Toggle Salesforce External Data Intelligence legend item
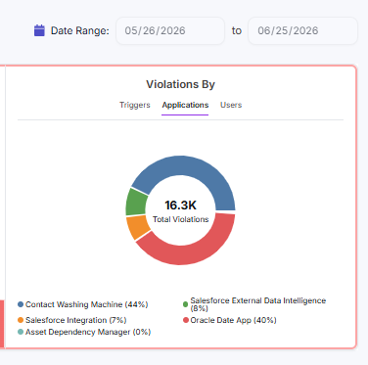 254,304
